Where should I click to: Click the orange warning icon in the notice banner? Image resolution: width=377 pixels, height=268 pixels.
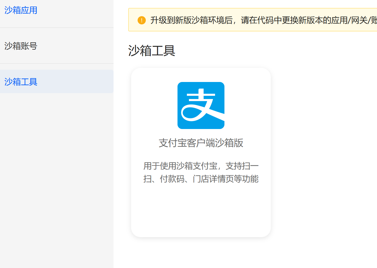click(x=142, y=20)
